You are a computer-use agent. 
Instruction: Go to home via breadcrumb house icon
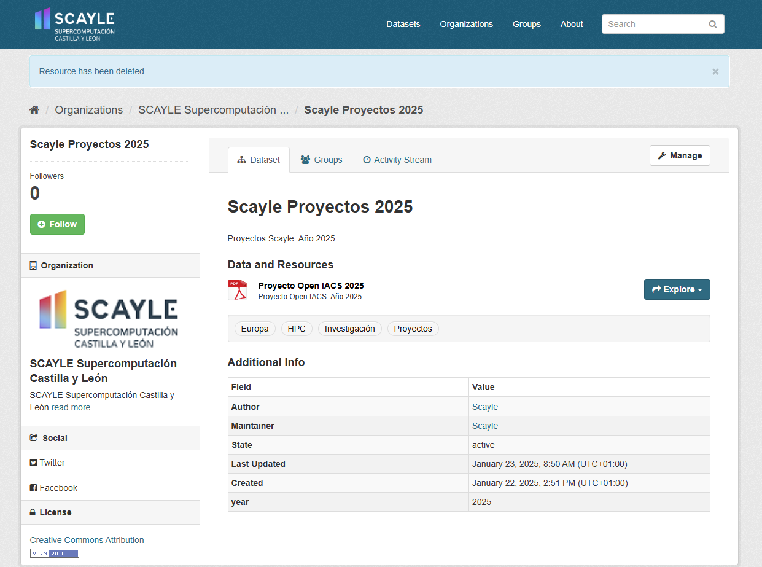tap(34, 110)
